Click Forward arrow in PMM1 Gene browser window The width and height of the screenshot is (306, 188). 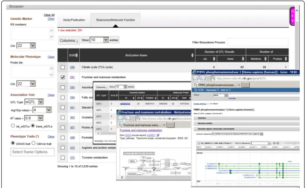click(203, 79)
